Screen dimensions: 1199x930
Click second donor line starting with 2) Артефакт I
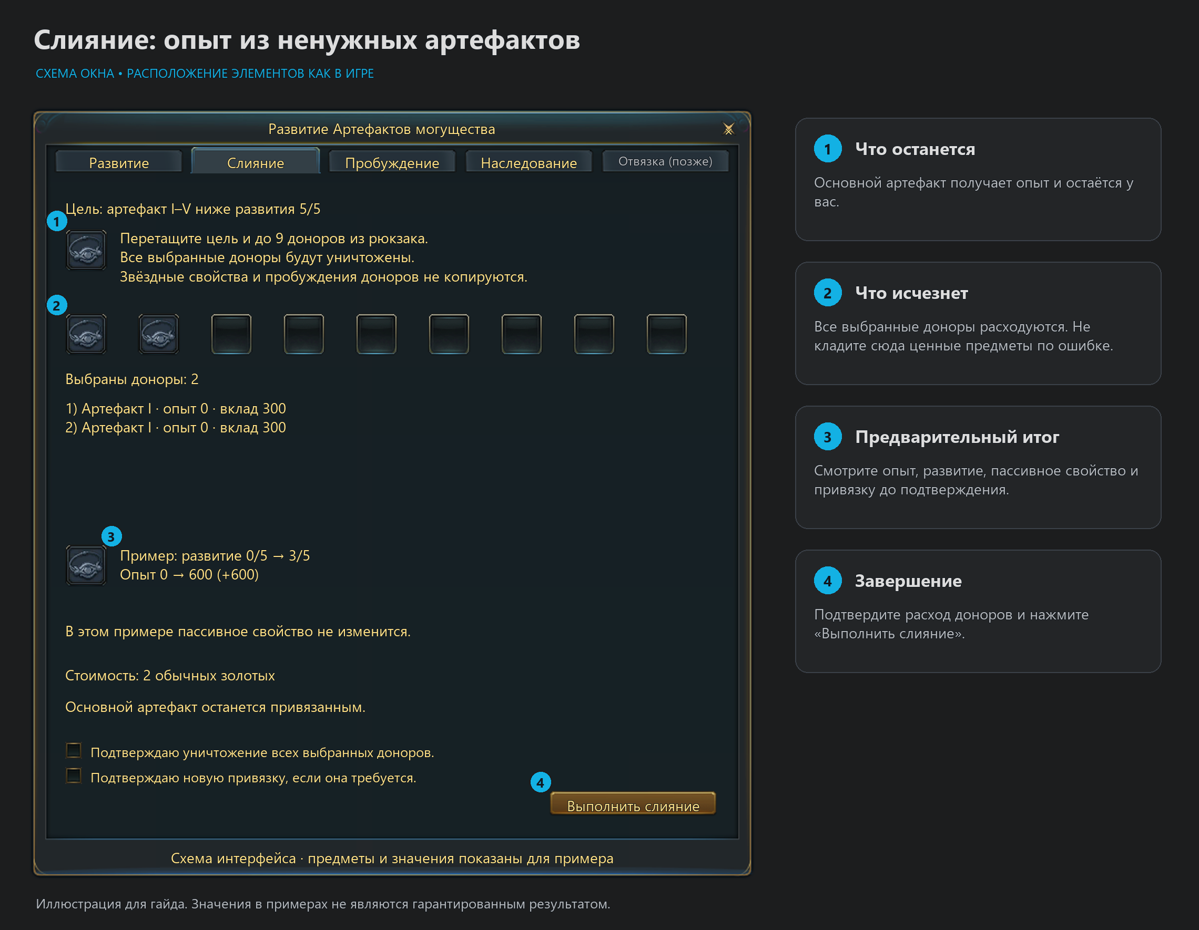point(176,427)
